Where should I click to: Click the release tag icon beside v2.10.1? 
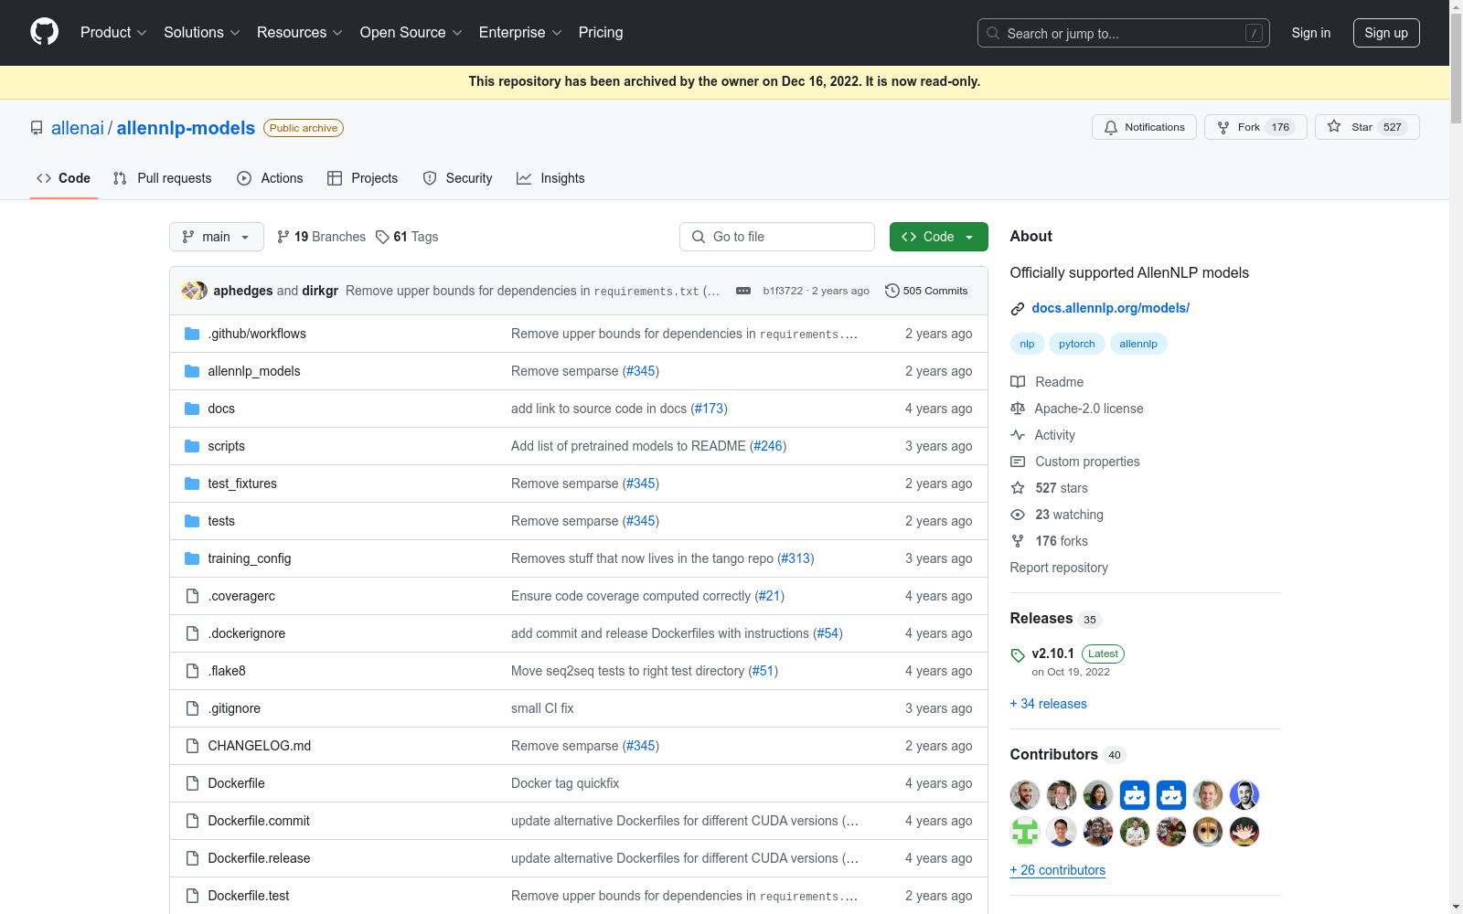pyautogui.click(x=1018, y=654)
